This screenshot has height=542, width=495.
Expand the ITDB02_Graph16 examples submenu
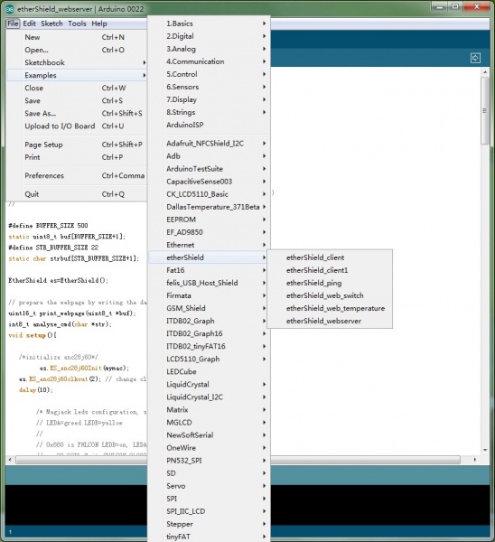[x=210, y=333]
